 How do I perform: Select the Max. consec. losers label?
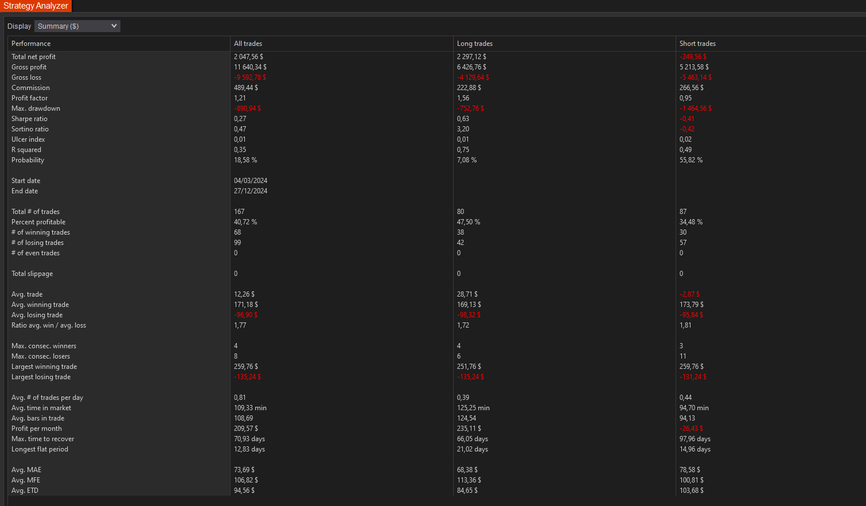pyautogui.click(x=41, y=356)
